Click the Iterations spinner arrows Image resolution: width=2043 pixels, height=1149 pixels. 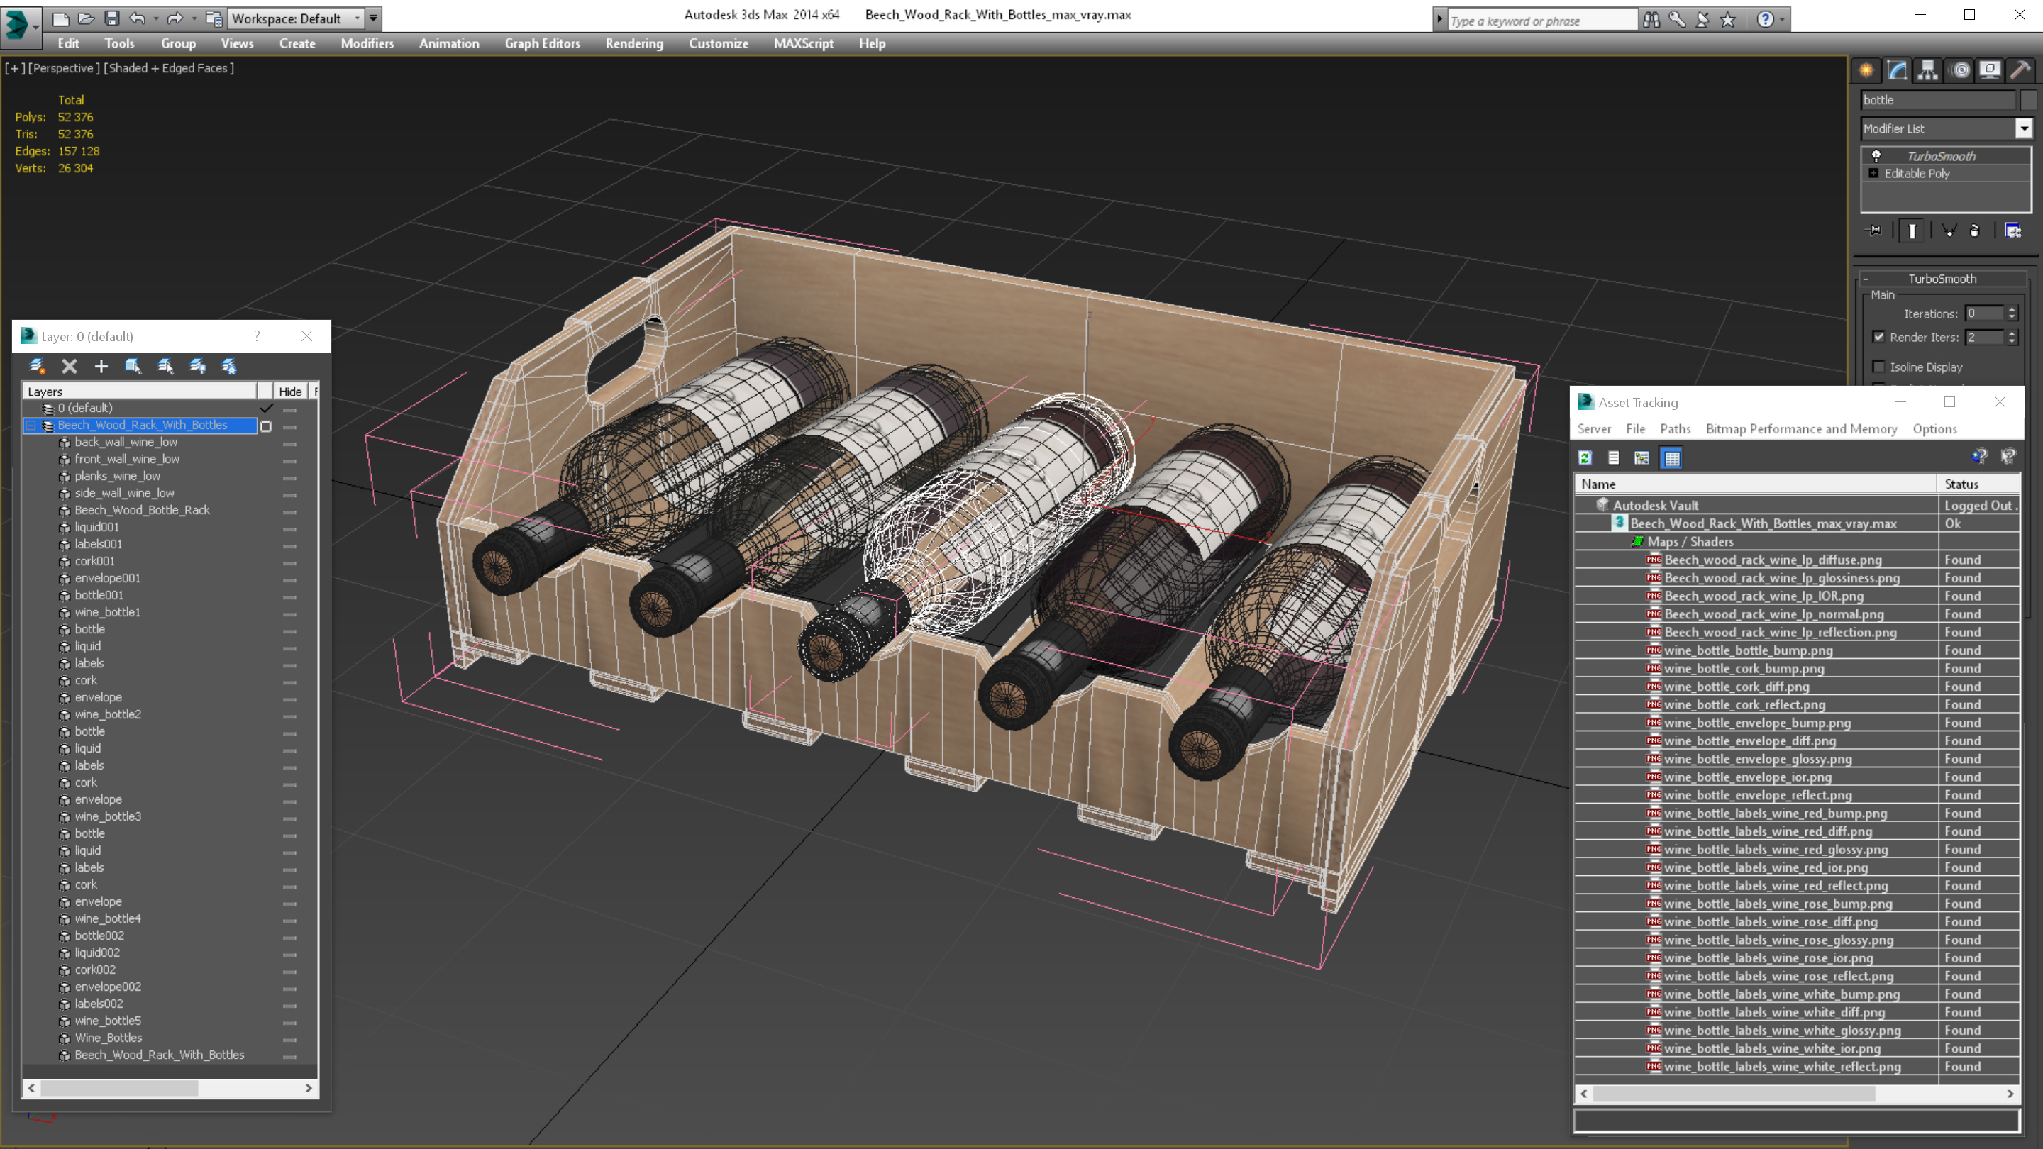pos(2011,313)
